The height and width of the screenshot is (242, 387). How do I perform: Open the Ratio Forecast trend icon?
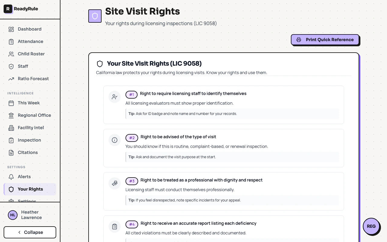pos(11,79)
